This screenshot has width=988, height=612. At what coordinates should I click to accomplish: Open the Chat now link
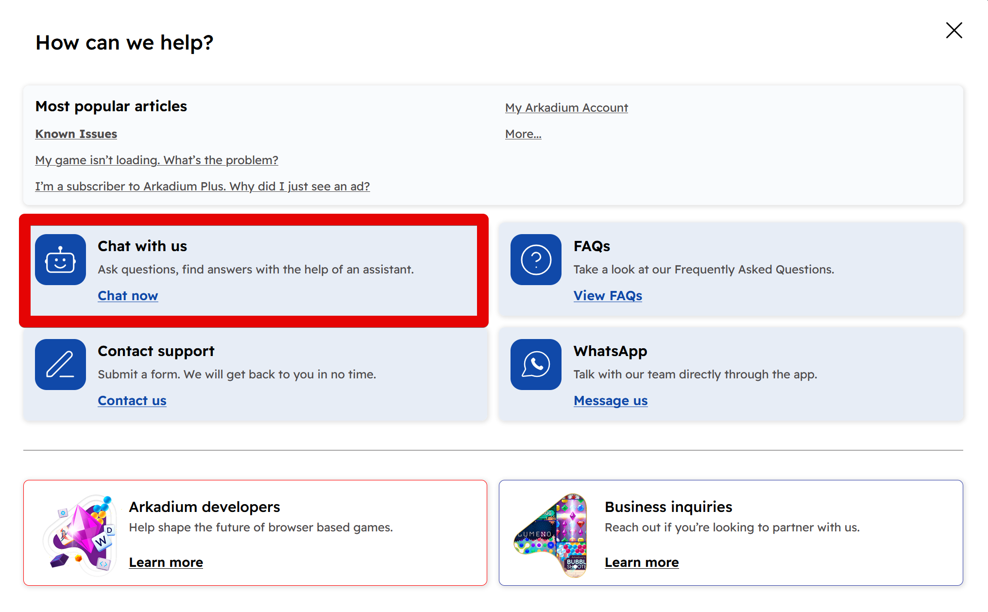(x=128, y=296)
